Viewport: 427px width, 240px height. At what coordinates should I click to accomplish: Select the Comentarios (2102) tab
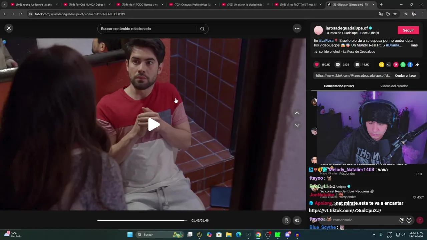coord(339,86)
